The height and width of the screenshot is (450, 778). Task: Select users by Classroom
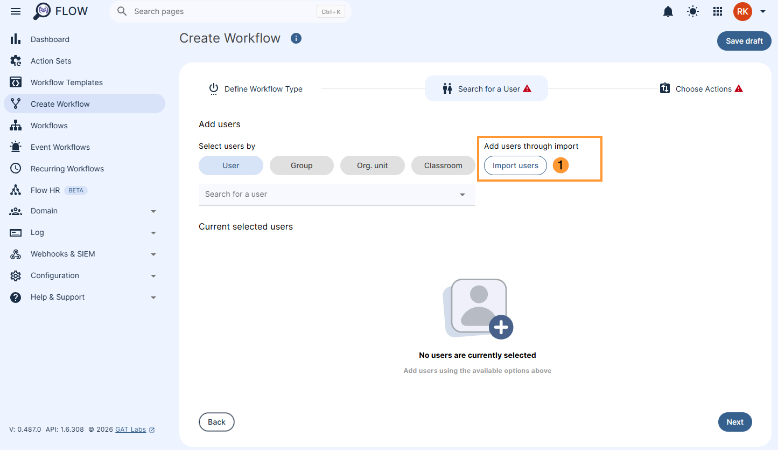click(x=443, y=165)
